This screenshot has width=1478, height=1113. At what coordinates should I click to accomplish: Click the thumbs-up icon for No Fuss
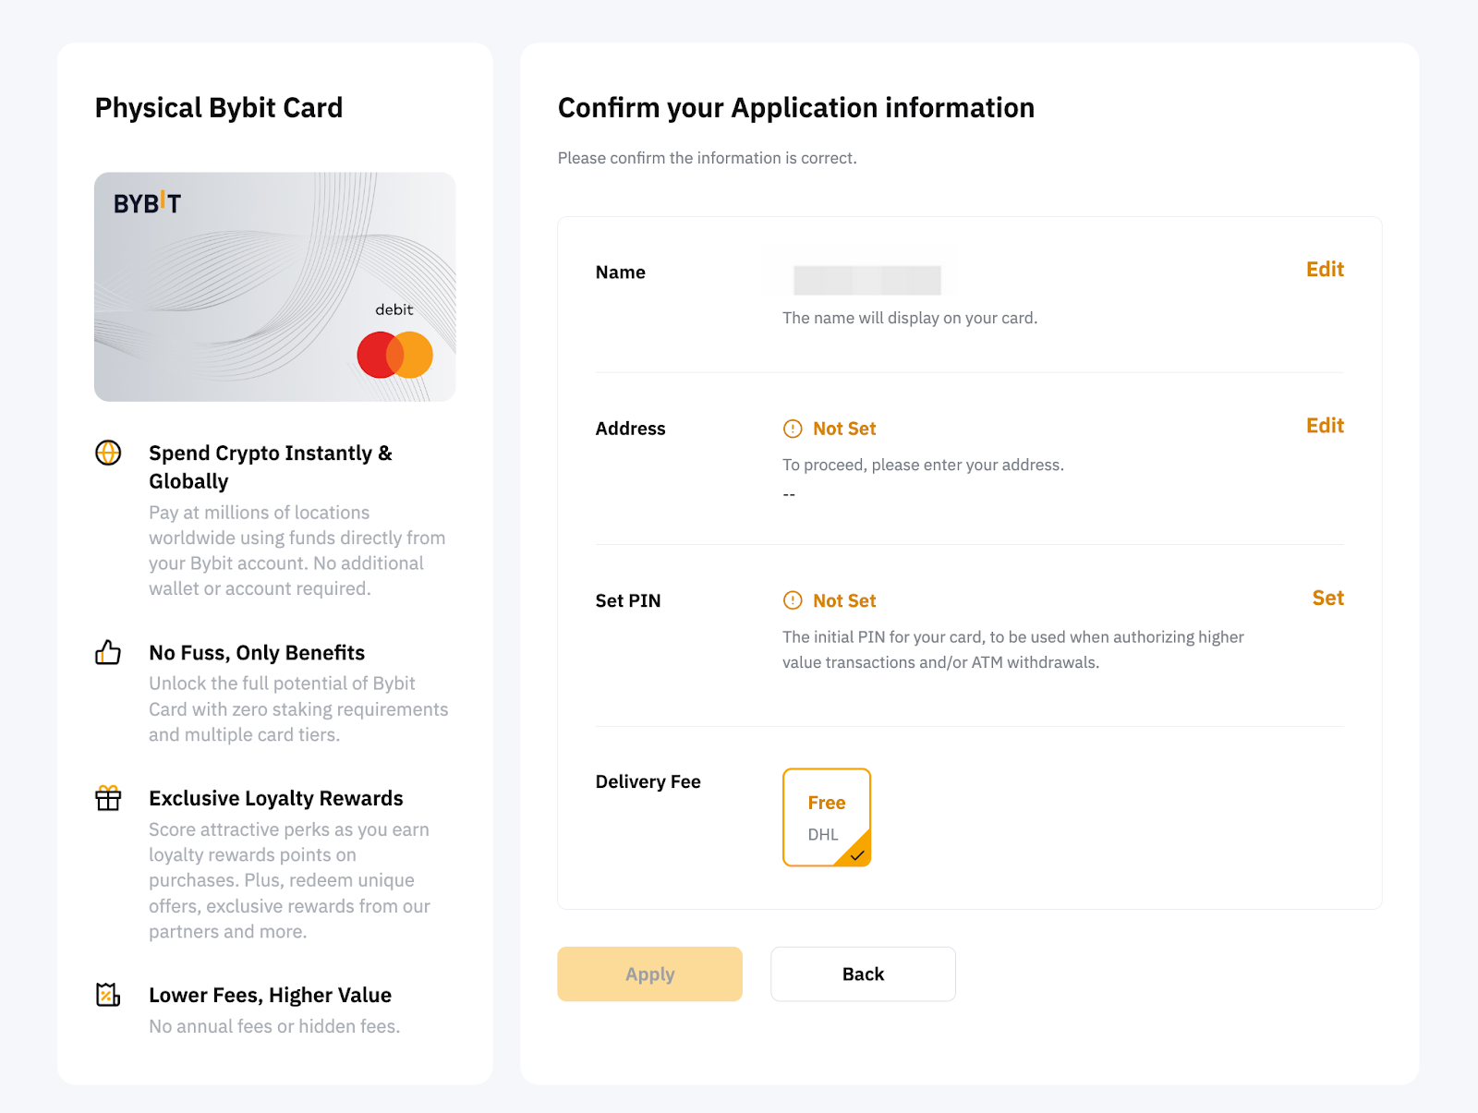[108, 653]
